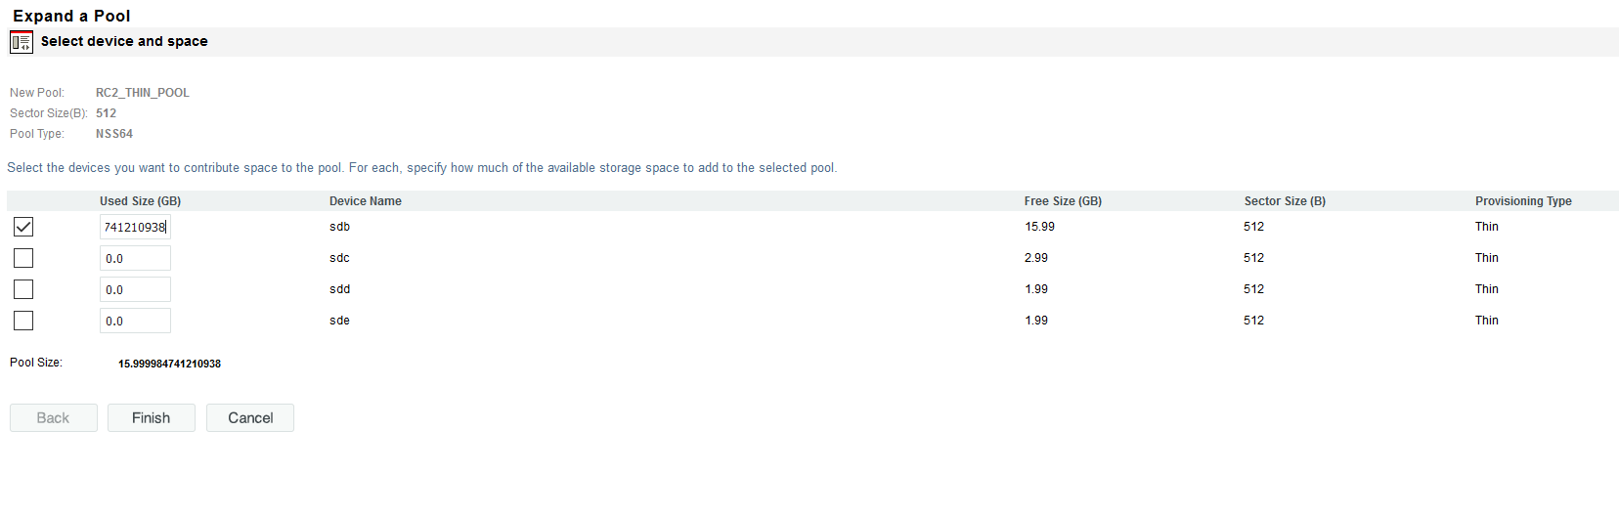Enable the sdc device checkbox
Screen dimensions: 1619x516
tap(23, 258)
